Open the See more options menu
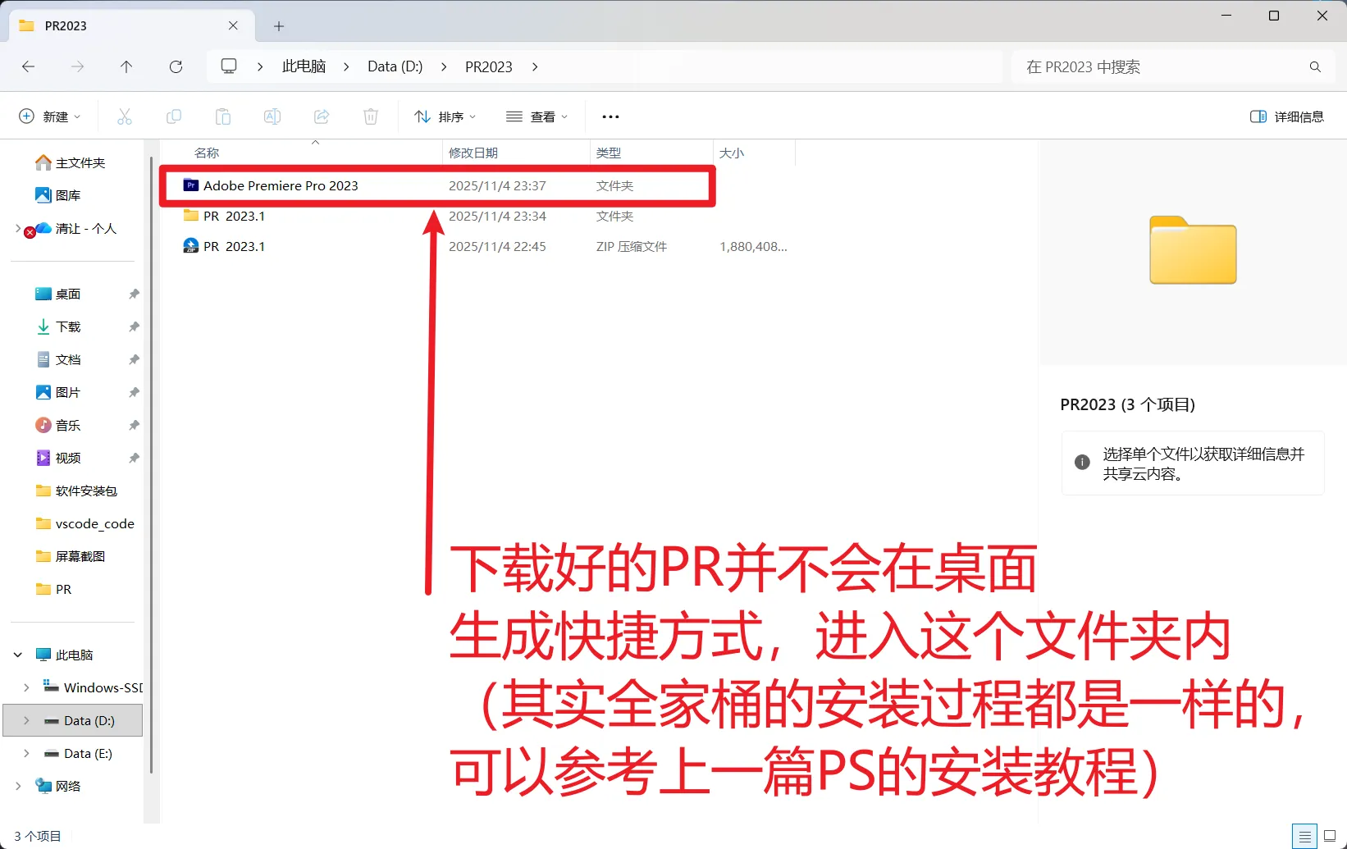 (610, 116)
